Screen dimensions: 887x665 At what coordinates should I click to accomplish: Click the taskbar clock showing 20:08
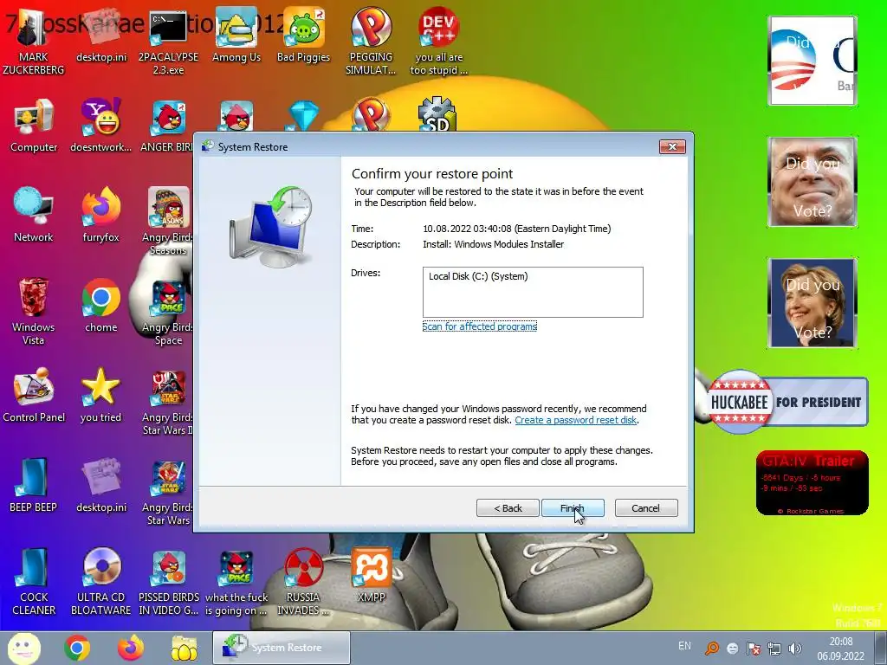click(840, 649)
